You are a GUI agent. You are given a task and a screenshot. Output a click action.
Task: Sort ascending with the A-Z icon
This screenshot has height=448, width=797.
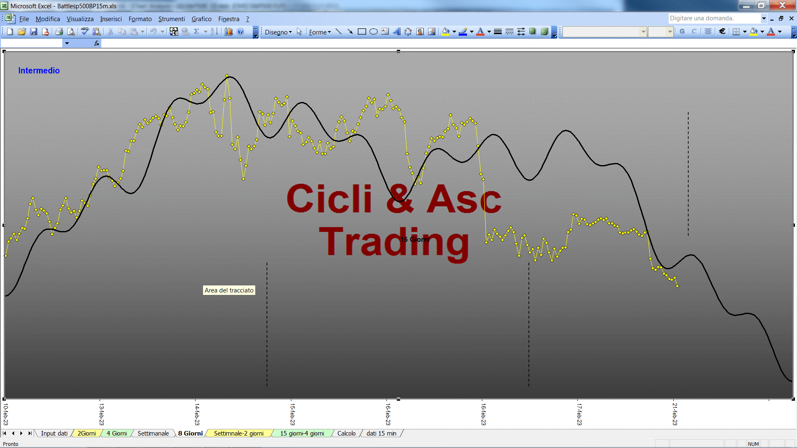tap(214, 32)
